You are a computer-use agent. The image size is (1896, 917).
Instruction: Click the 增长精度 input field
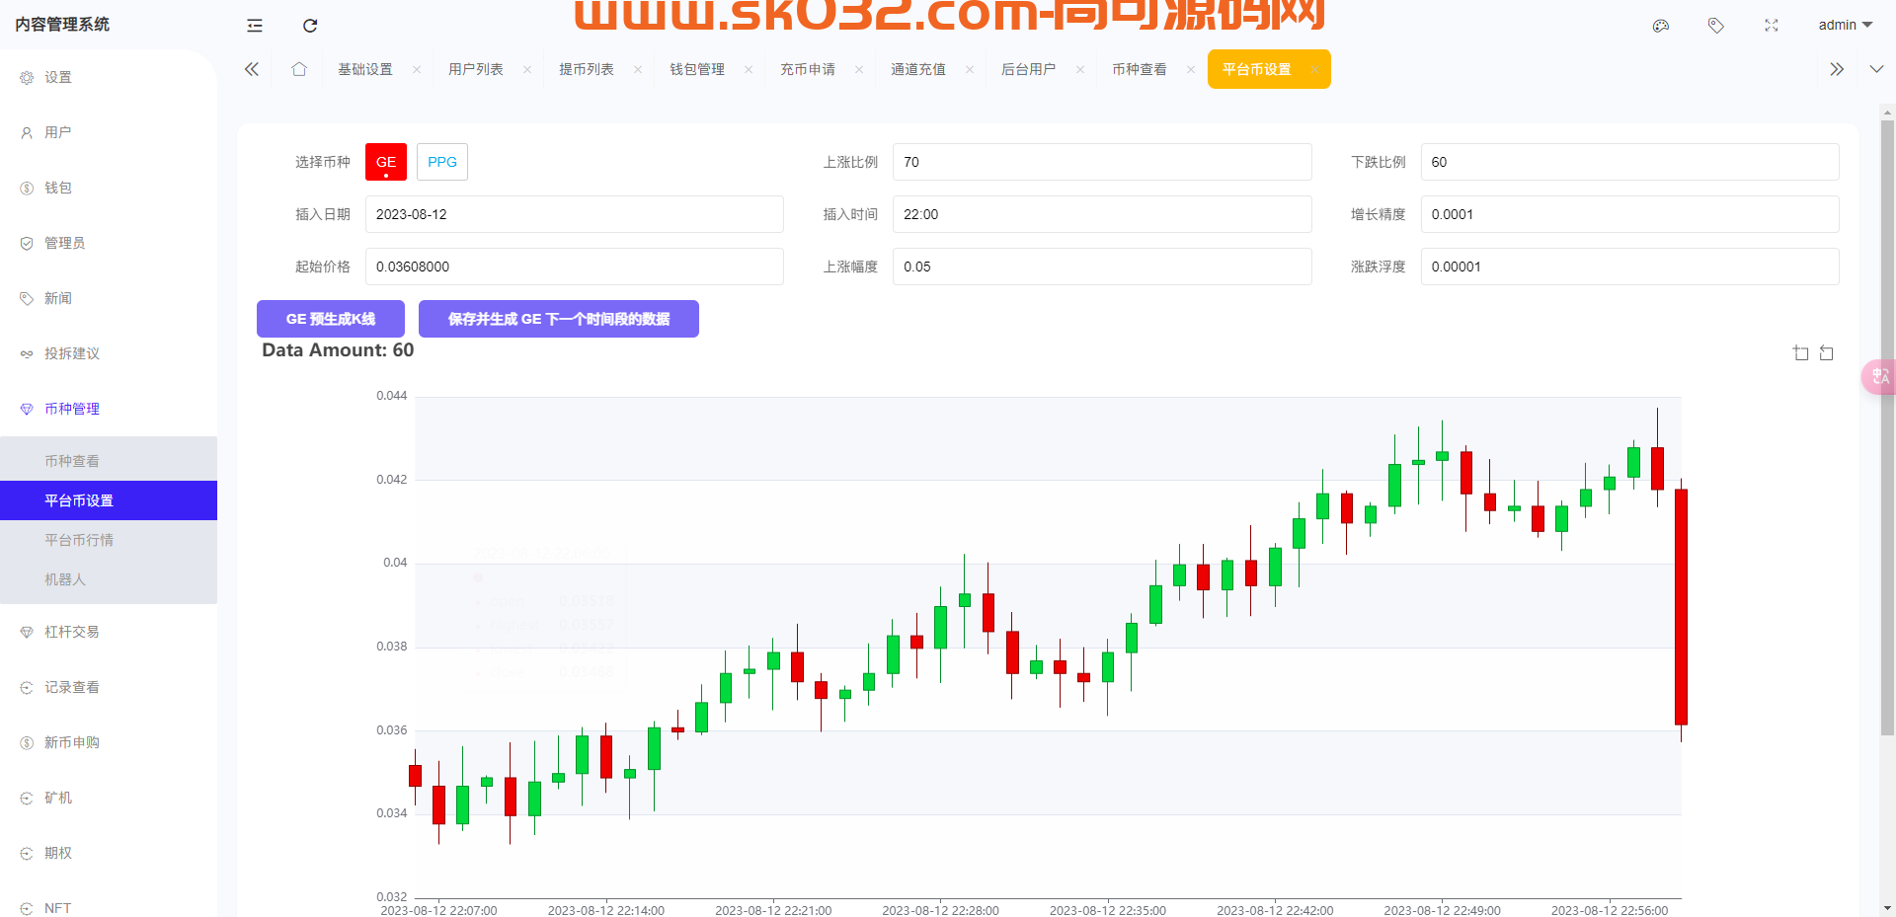1629,214
